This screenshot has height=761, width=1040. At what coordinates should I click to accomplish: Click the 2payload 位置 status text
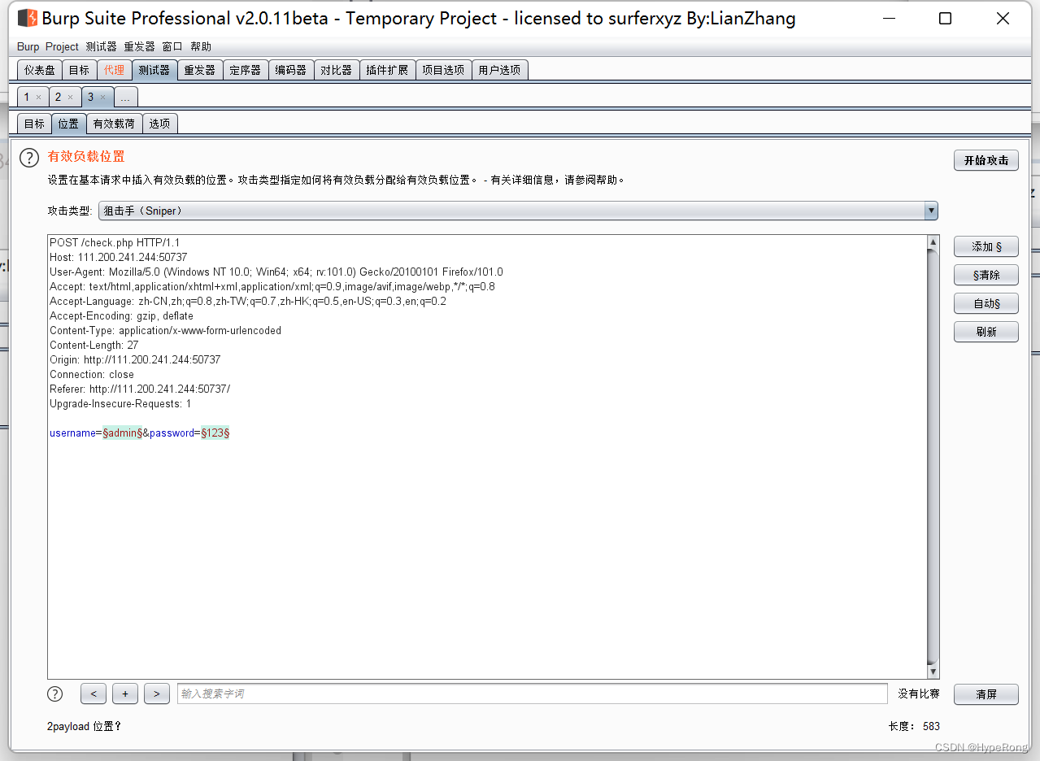85,726
